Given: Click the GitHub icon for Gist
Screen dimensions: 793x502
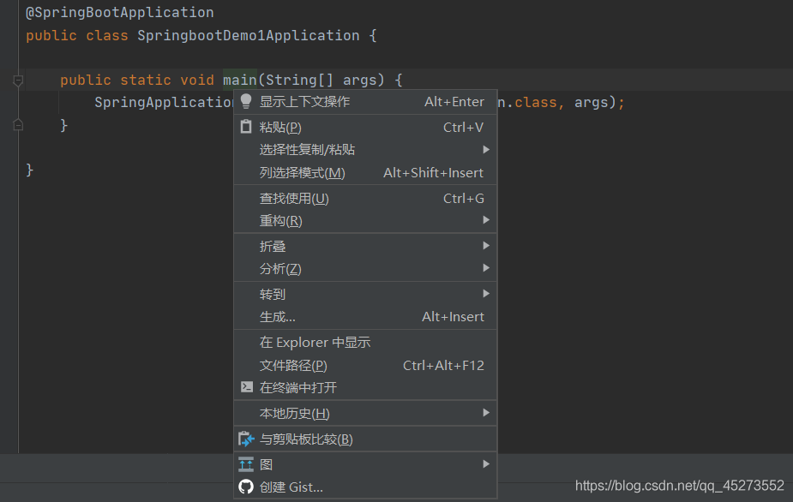Looking at the screenshot, I should coord(246,487).
